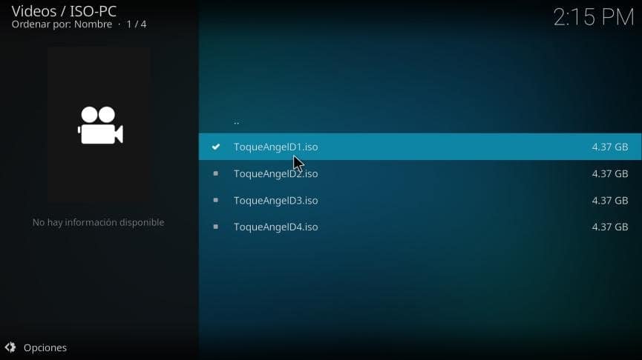Click the square marker beside ToqueAngelD3.iso
The height and width of the screenshot is (360, 642).
point(216,200)
